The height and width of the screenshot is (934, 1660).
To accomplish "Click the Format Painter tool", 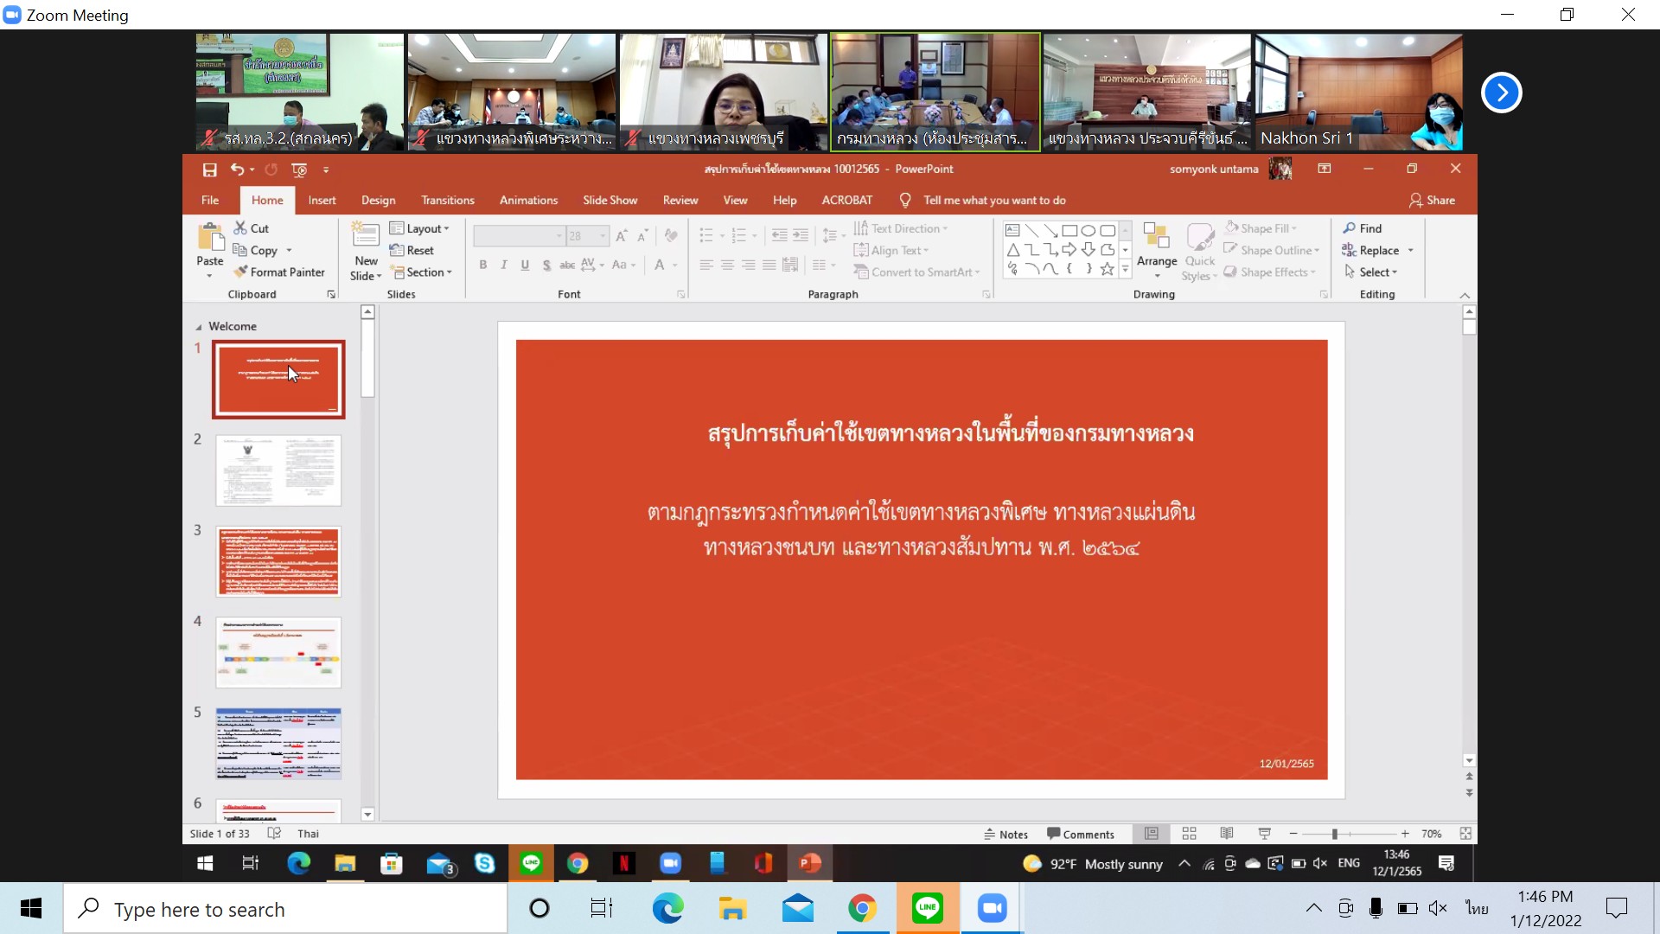I will (x=278, y=272).
